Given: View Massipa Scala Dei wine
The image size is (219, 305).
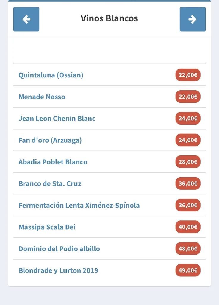Looking at the screenshot, I should click(x=47, y=227).
